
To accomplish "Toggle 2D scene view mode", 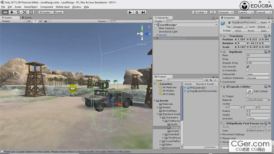I will pos(29,21).
